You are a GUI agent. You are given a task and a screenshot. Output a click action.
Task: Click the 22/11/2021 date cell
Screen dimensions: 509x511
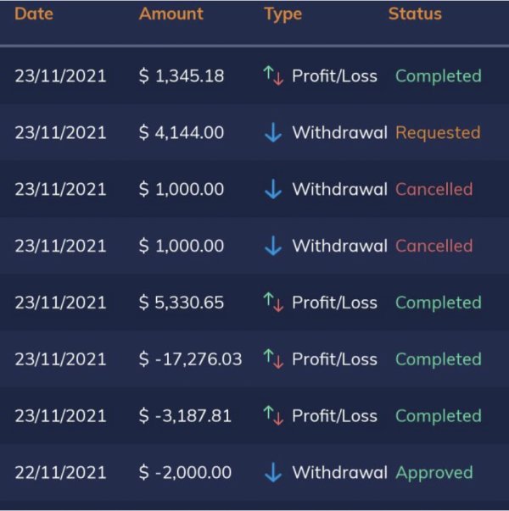(60, 473)
